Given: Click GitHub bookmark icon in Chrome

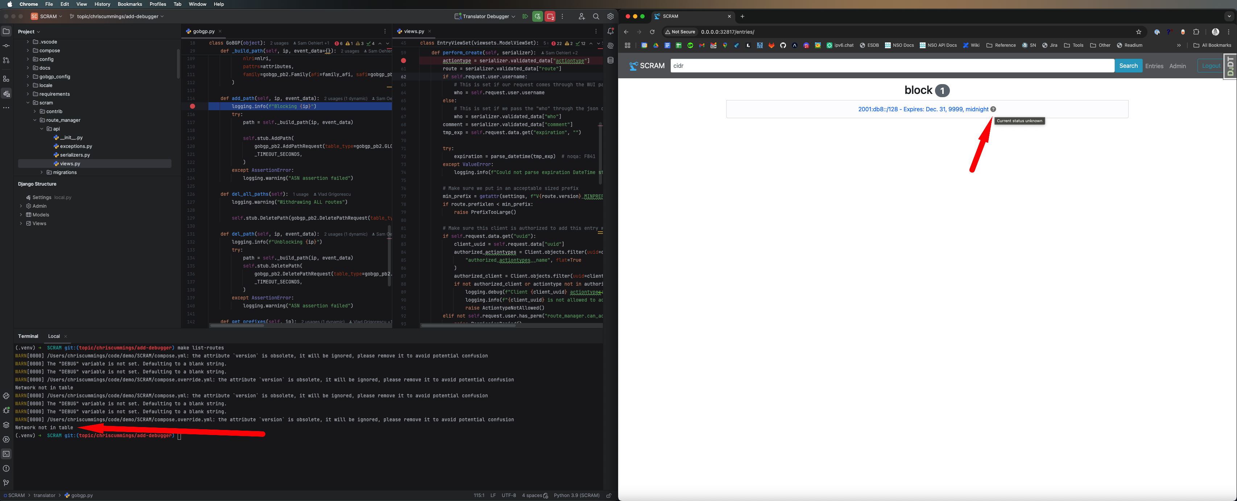Looking at the screenshot, I should click(x=783, y=45).
